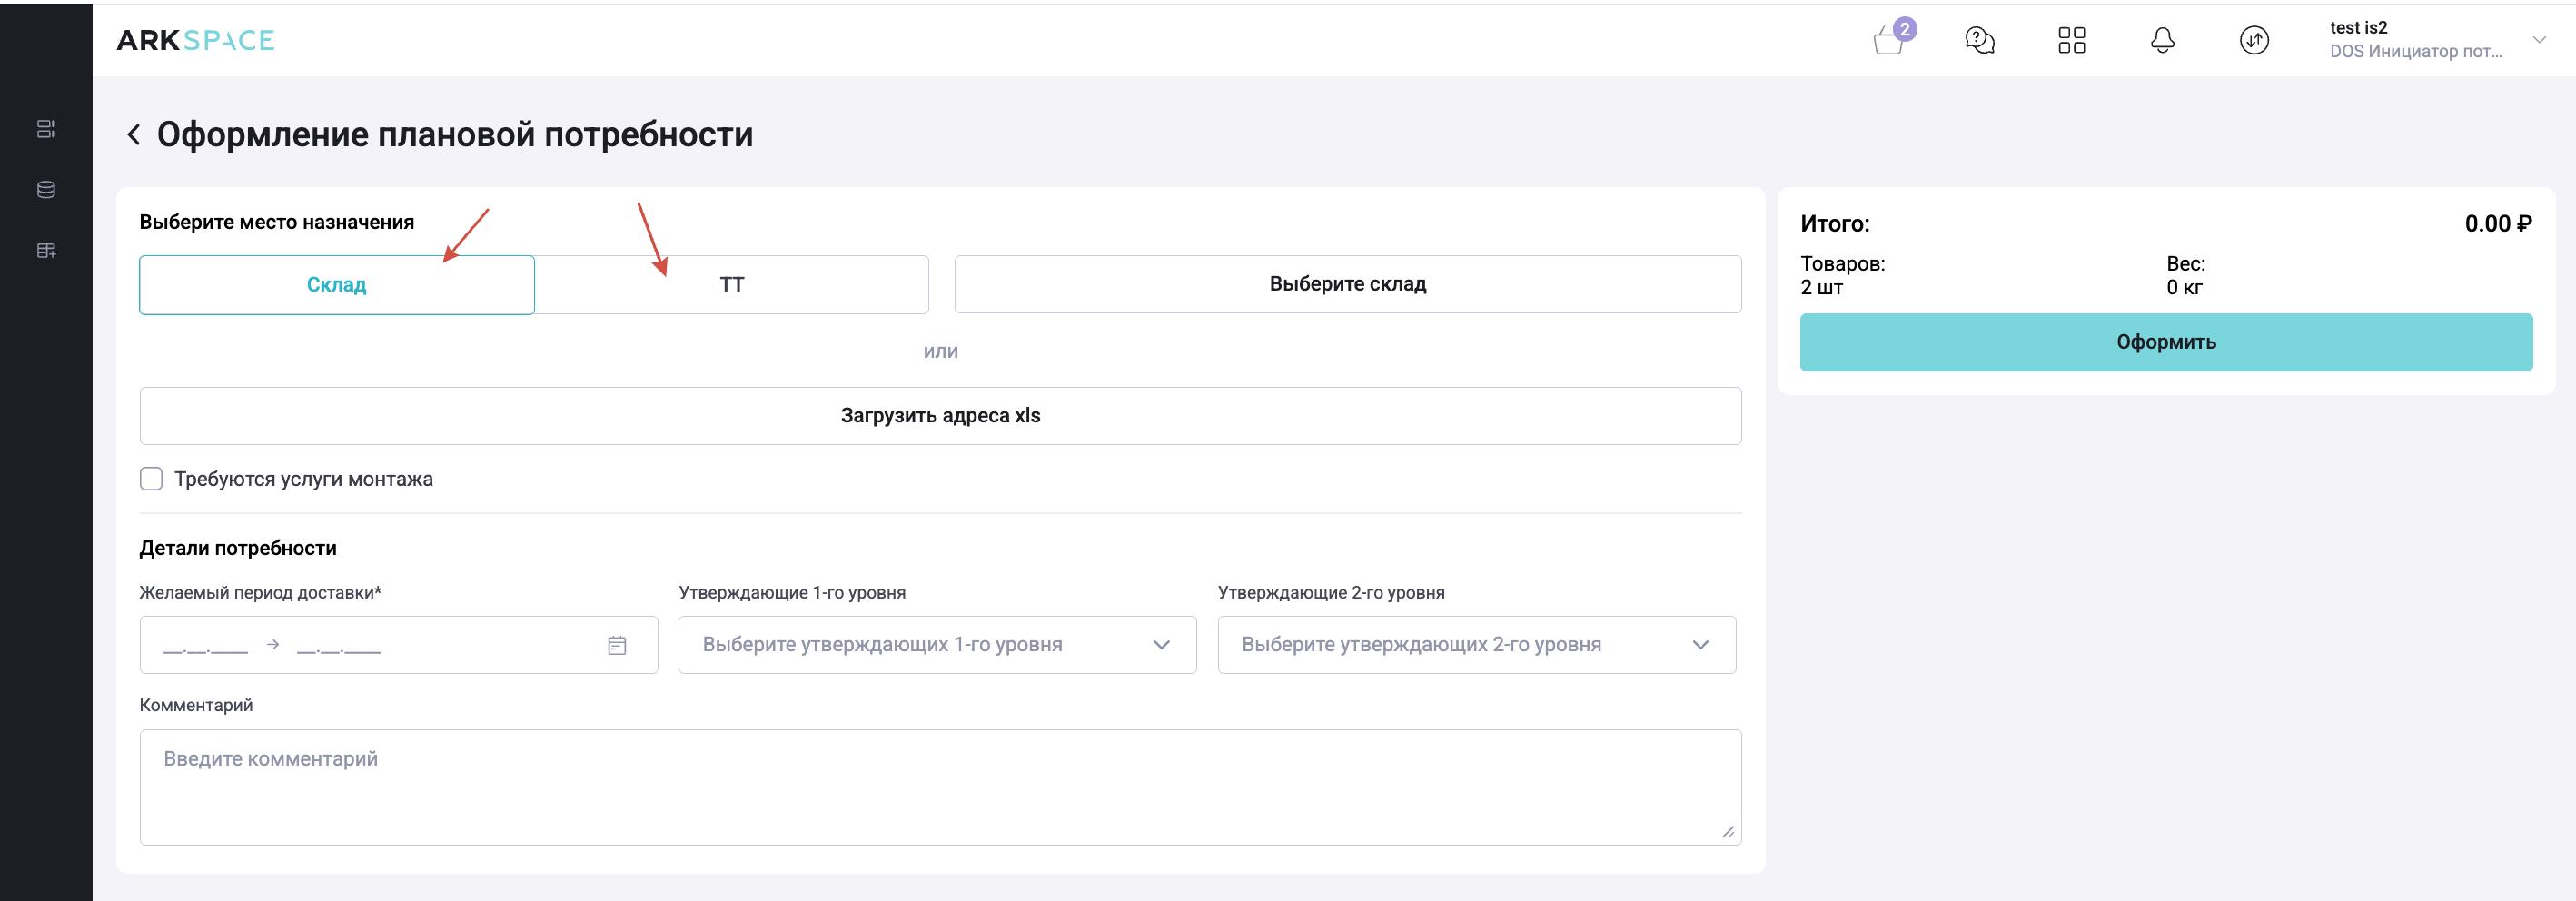Click 'Загрузить адреса xls' button
The height and width of the screenshot is (901, 2576).
point(940,416)
